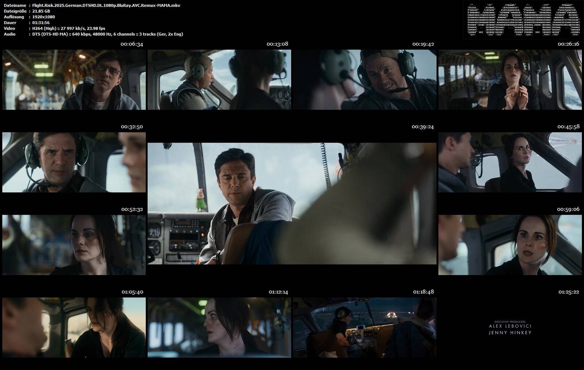Click the file name Flight.Risk.2025 mkv text
Image resolution: width=584 pixels, height=370 pixels.
point(106,5)
